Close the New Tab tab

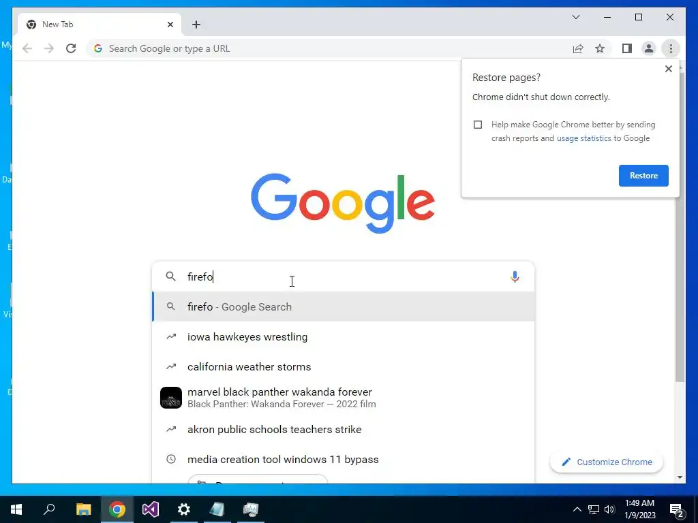(x=170, y=25)
